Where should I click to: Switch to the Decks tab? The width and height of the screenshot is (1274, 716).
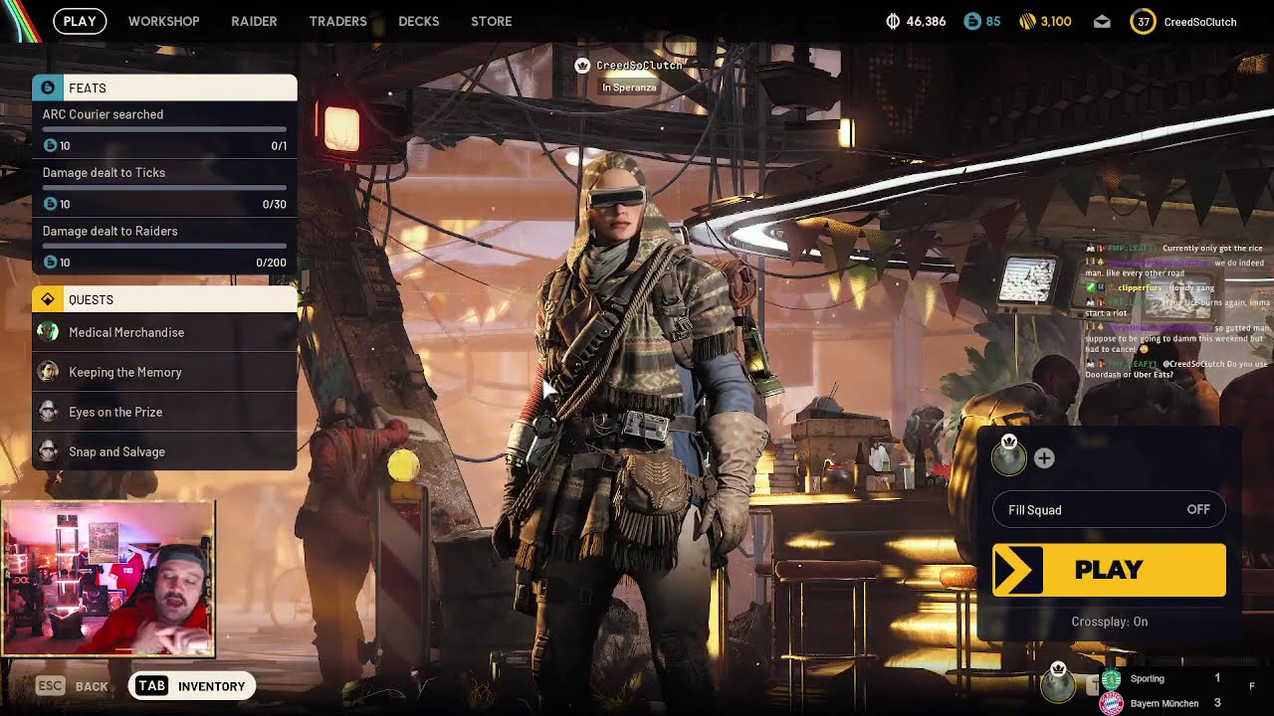(x=418, y=21)
